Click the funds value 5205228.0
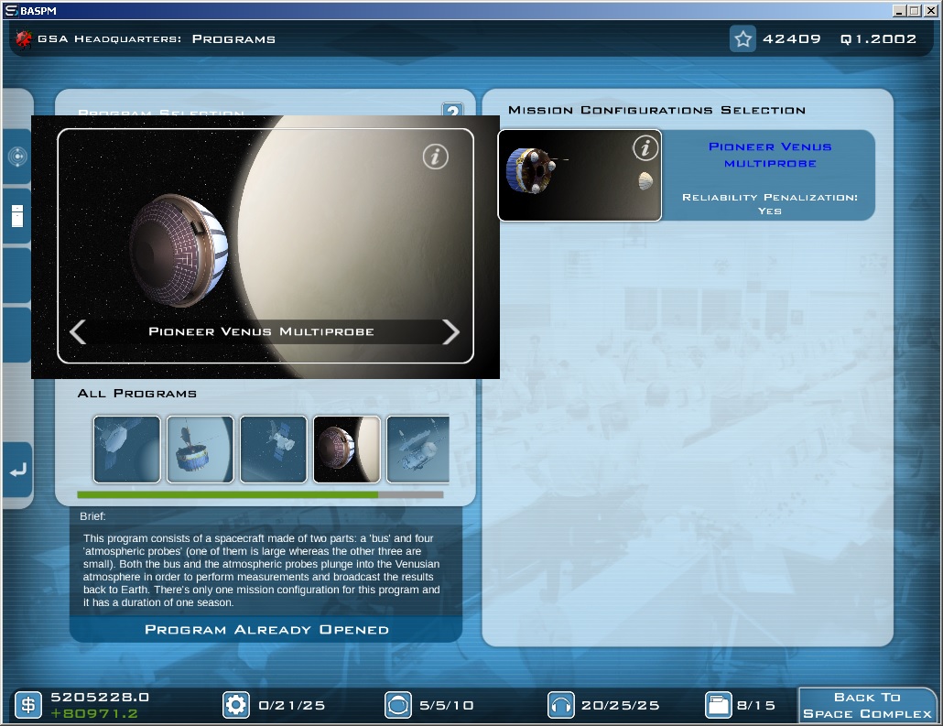 [x=100, y=697]
